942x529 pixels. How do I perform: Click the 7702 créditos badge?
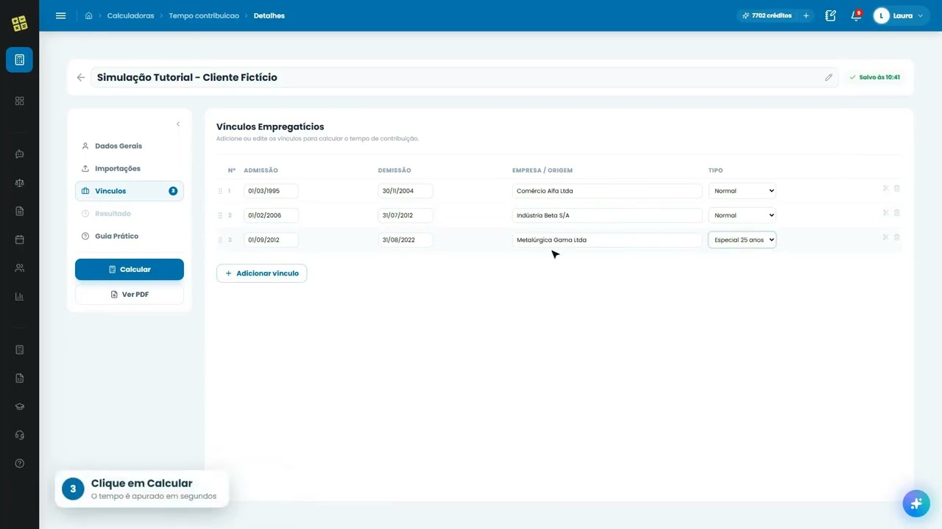click(x=767, y=15)
